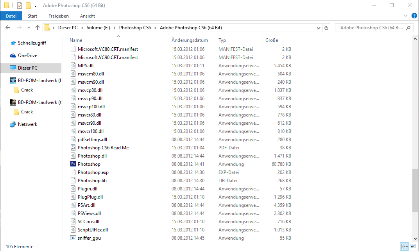Click the PDF-Datei type cell
The height and width of the screenshot is (251, 419).
229,148
